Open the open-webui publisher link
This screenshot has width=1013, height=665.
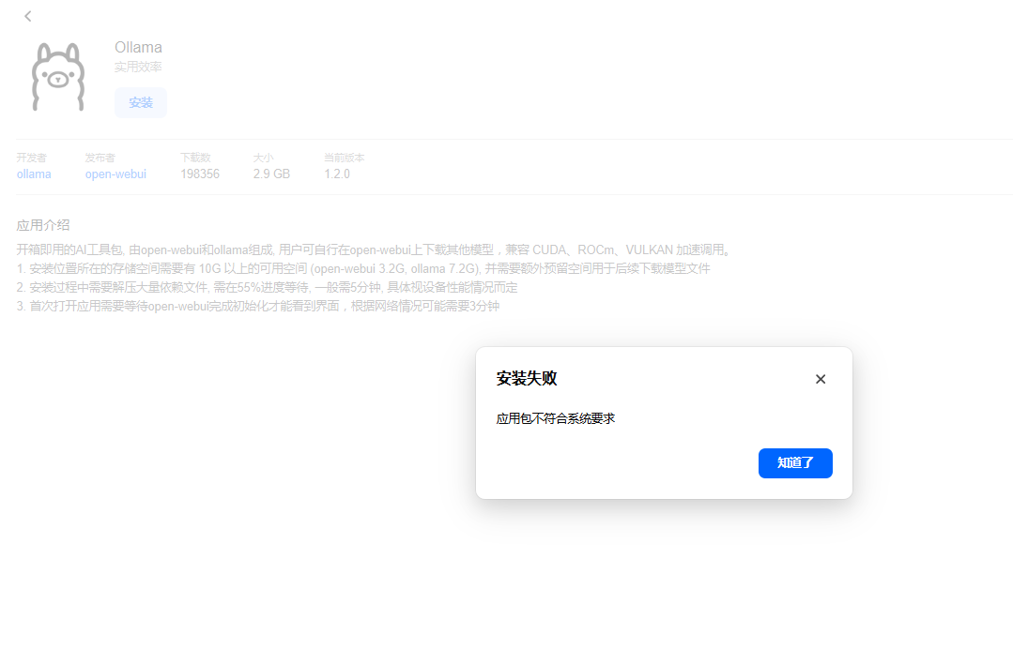point(115,174)
